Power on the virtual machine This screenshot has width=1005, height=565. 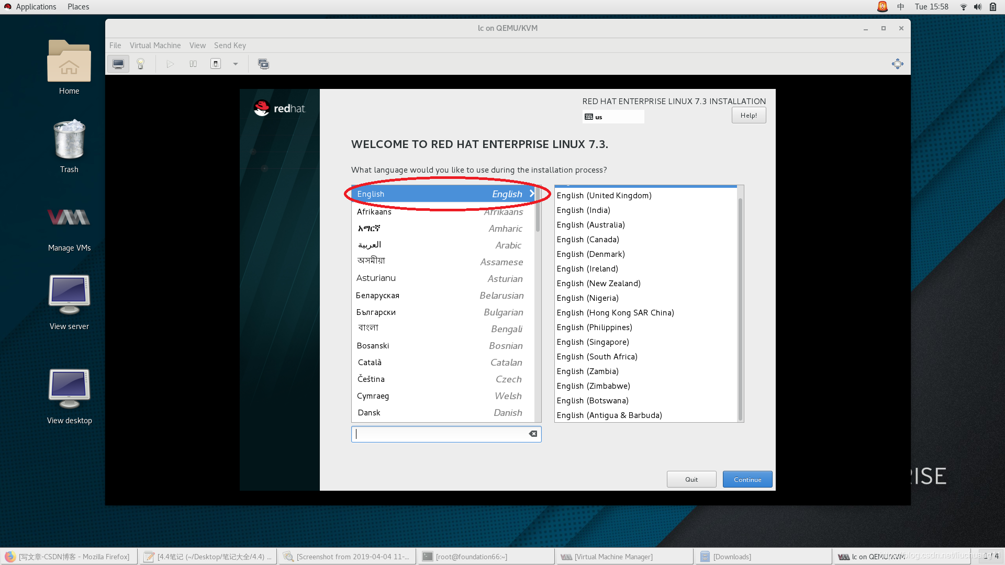pos(170,64)
